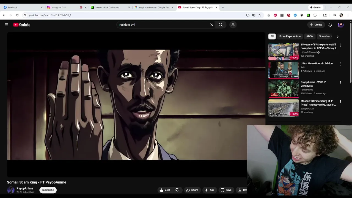
Task: Open PsyopAnime channel avatar
Action: (x=11, y=190)
